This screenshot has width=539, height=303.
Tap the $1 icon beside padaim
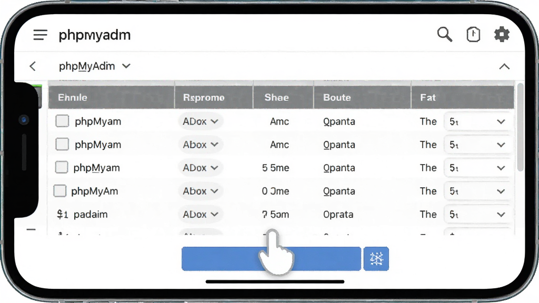(x=62, y=215)
